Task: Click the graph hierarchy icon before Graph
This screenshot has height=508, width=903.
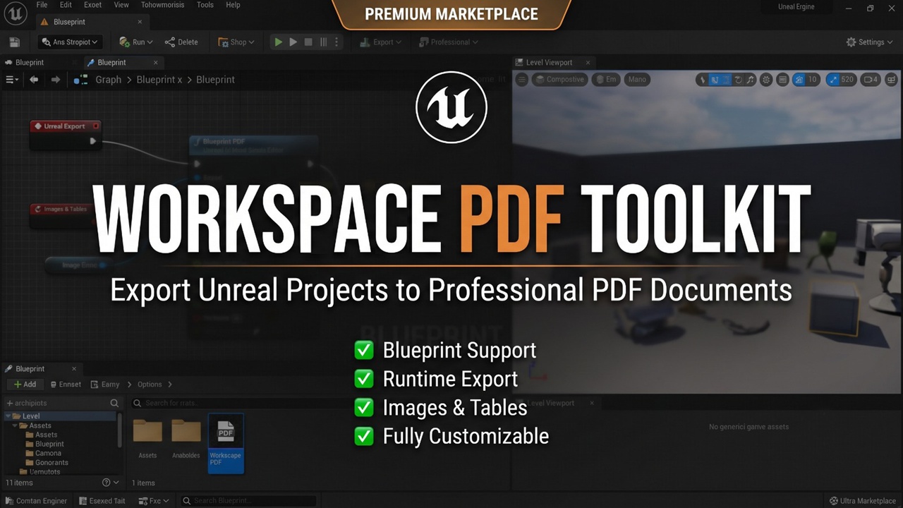Action: click(80, 80)
